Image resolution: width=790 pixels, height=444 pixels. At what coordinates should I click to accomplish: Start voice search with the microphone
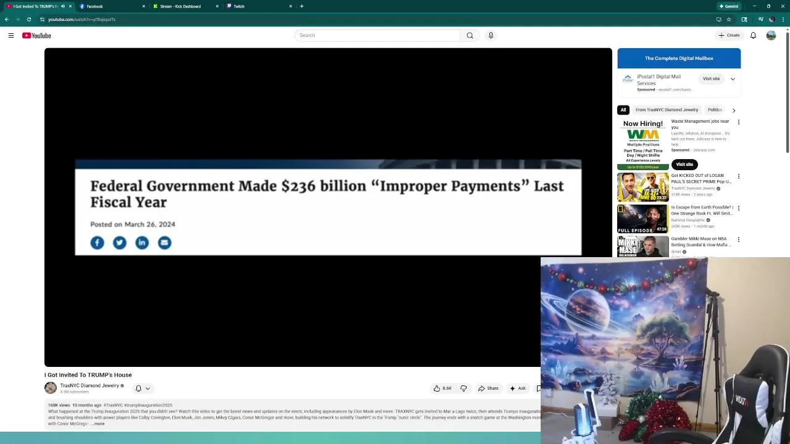[491, 35]
